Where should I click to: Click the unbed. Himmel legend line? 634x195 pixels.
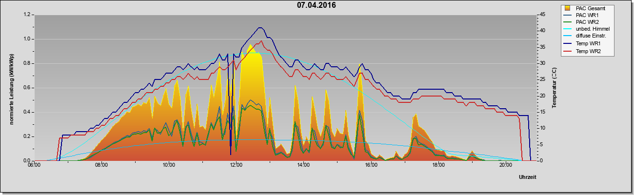(568, 29)
